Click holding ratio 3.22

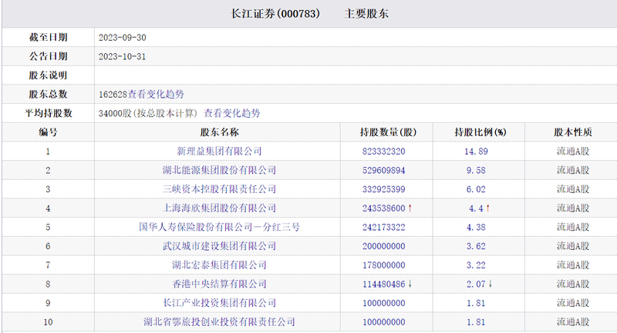coord(476,265)
